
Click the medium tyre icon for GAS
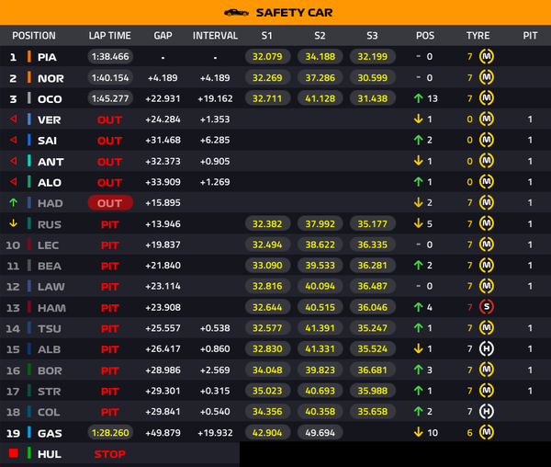487,433
